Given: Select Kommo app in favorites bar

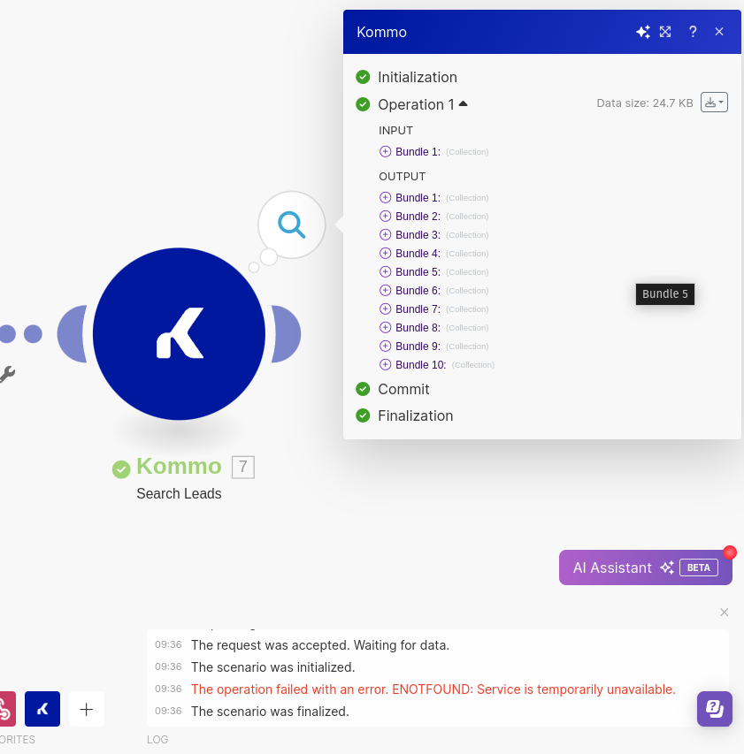Looking at the screenshot, I should pos(42,709).
